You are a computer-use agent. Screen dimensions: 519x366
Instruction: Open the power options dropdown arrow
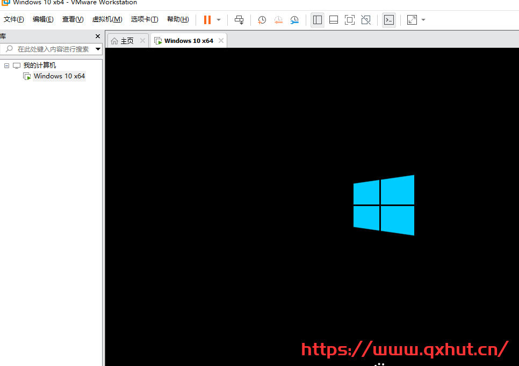[219, 20]
